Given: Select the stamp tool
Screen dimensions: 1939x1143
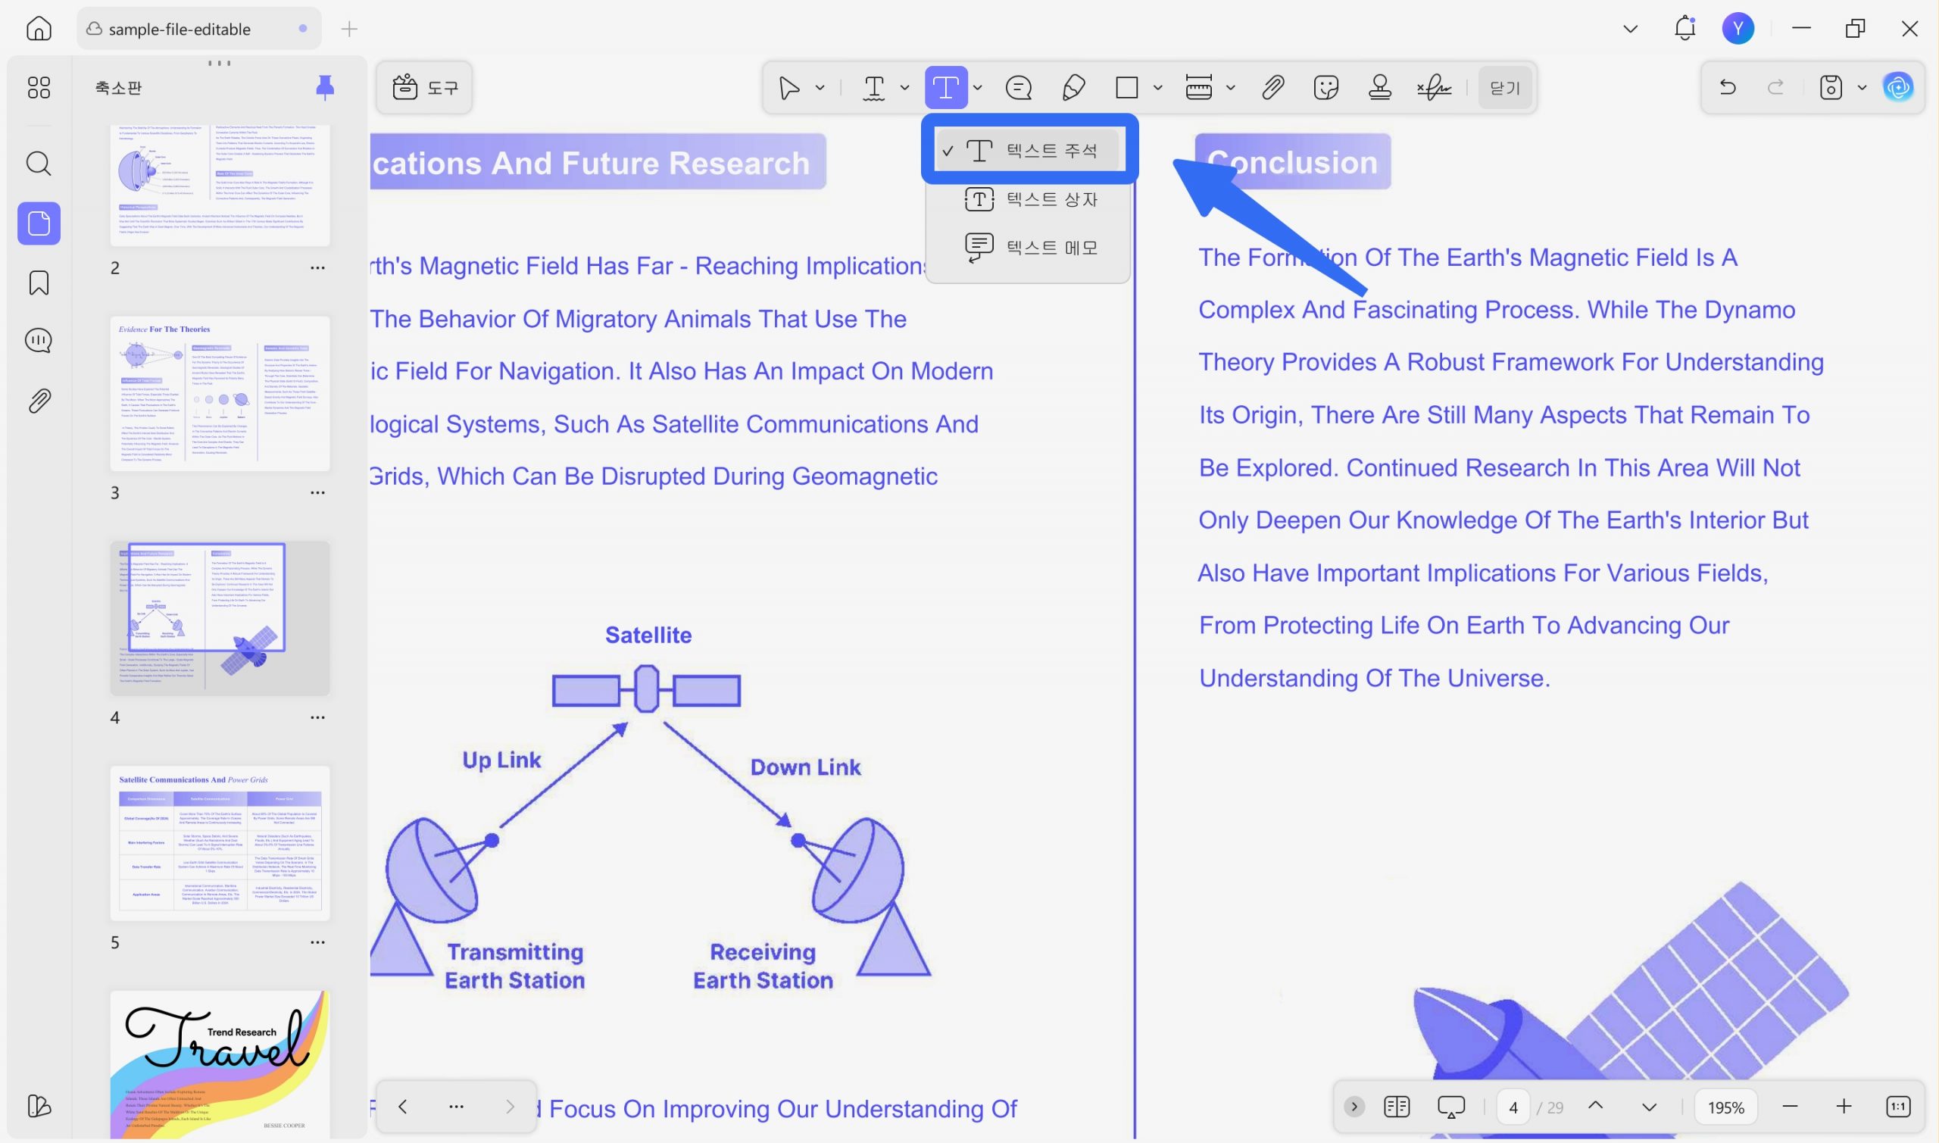Looking at the screenshot, I should pyautogui.click(x=1380, y=88).
